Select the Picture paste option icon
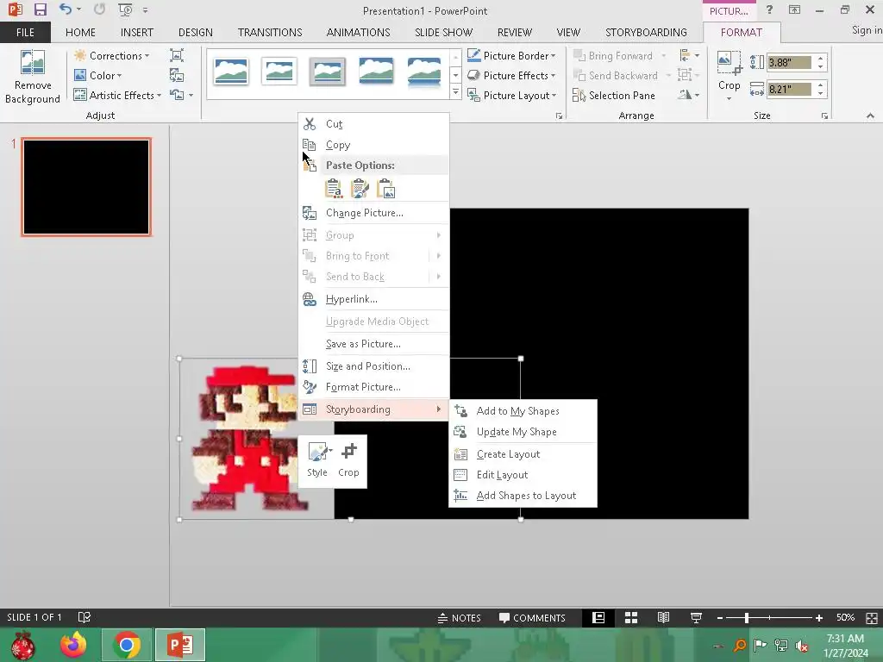The width and height of the screenshot is (883, 662). click(386, 189)
